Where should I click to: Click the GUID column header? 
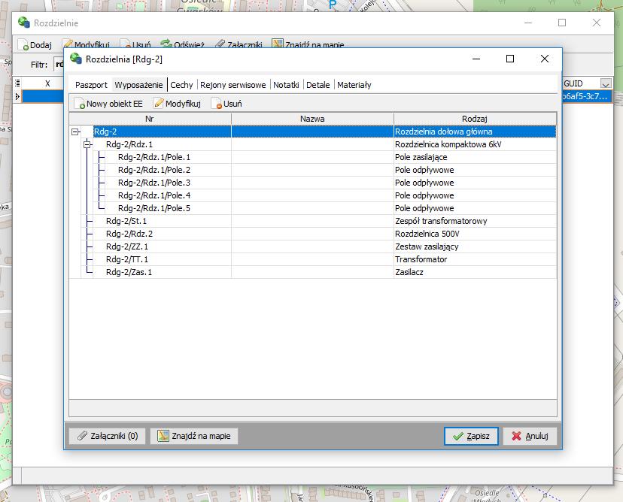(581, 83)
